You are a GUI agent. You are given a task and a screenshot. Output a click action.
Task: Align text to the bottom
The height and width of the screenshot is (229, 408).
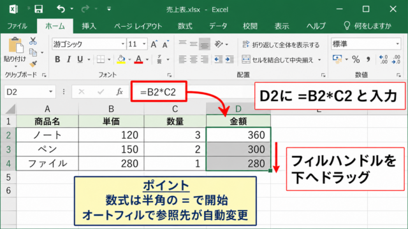tap(205, 44)
